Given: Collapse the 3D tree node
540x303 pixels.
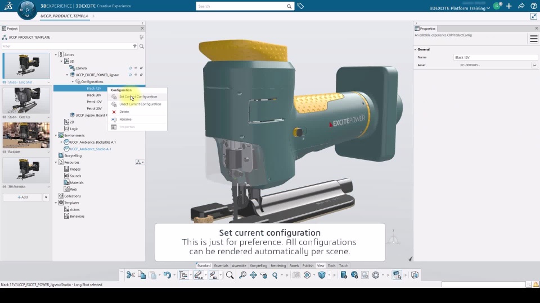Looking at the screenshot, I should 62,61.
